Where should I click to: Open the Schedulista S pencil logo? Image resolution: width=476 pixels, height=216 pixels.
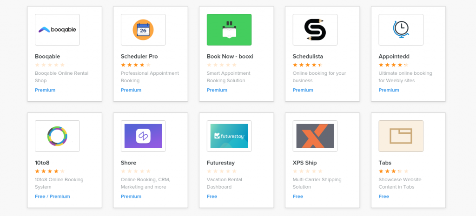pyautogui.click(x=315, y=30)
